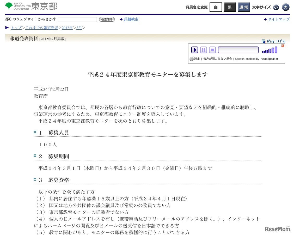
Task: Stop the ReadSpeaker speech playback
Action: click(212, 50)
